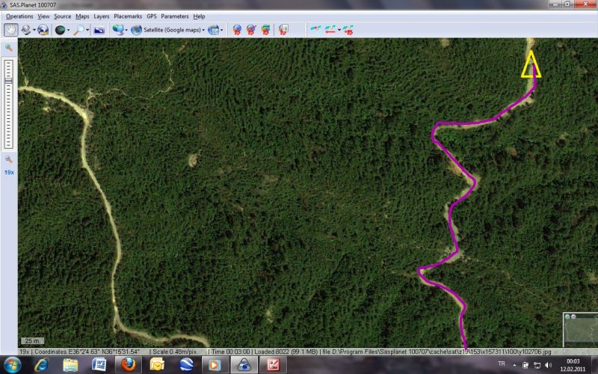
Task: Select the hand pan tool
Action: coord(11,30)
